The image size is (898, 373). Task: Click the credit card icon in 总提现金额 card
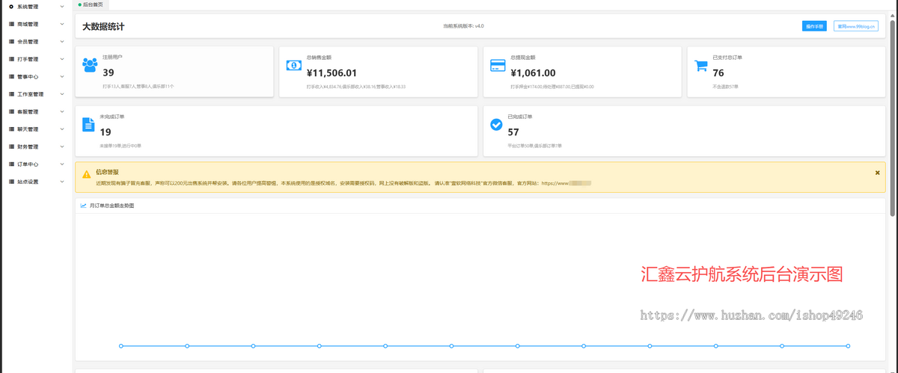[x=498, y=66]
